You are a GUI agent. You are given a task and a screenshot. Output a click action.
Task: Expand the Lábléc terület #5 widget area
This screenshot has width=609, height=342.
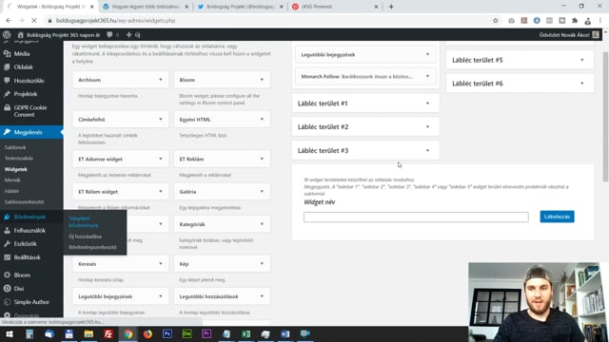click(x=520, y=60)
